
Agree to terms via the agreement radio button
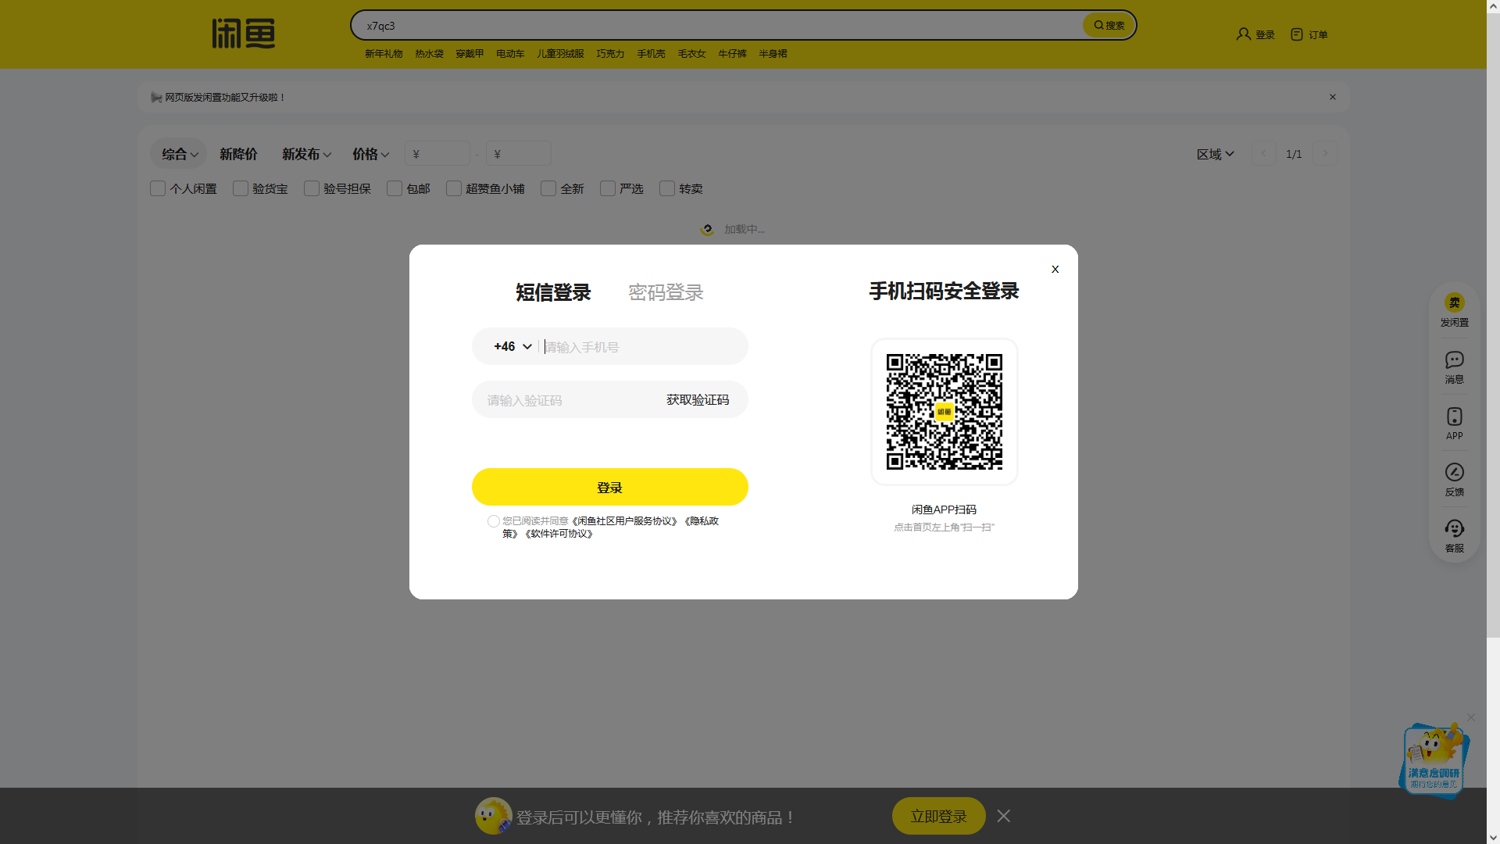(x=493, y=521)
